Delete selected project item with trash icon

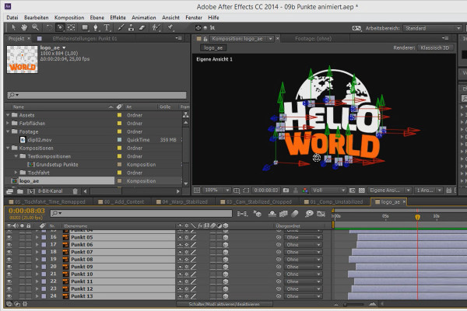pos(75,191)
